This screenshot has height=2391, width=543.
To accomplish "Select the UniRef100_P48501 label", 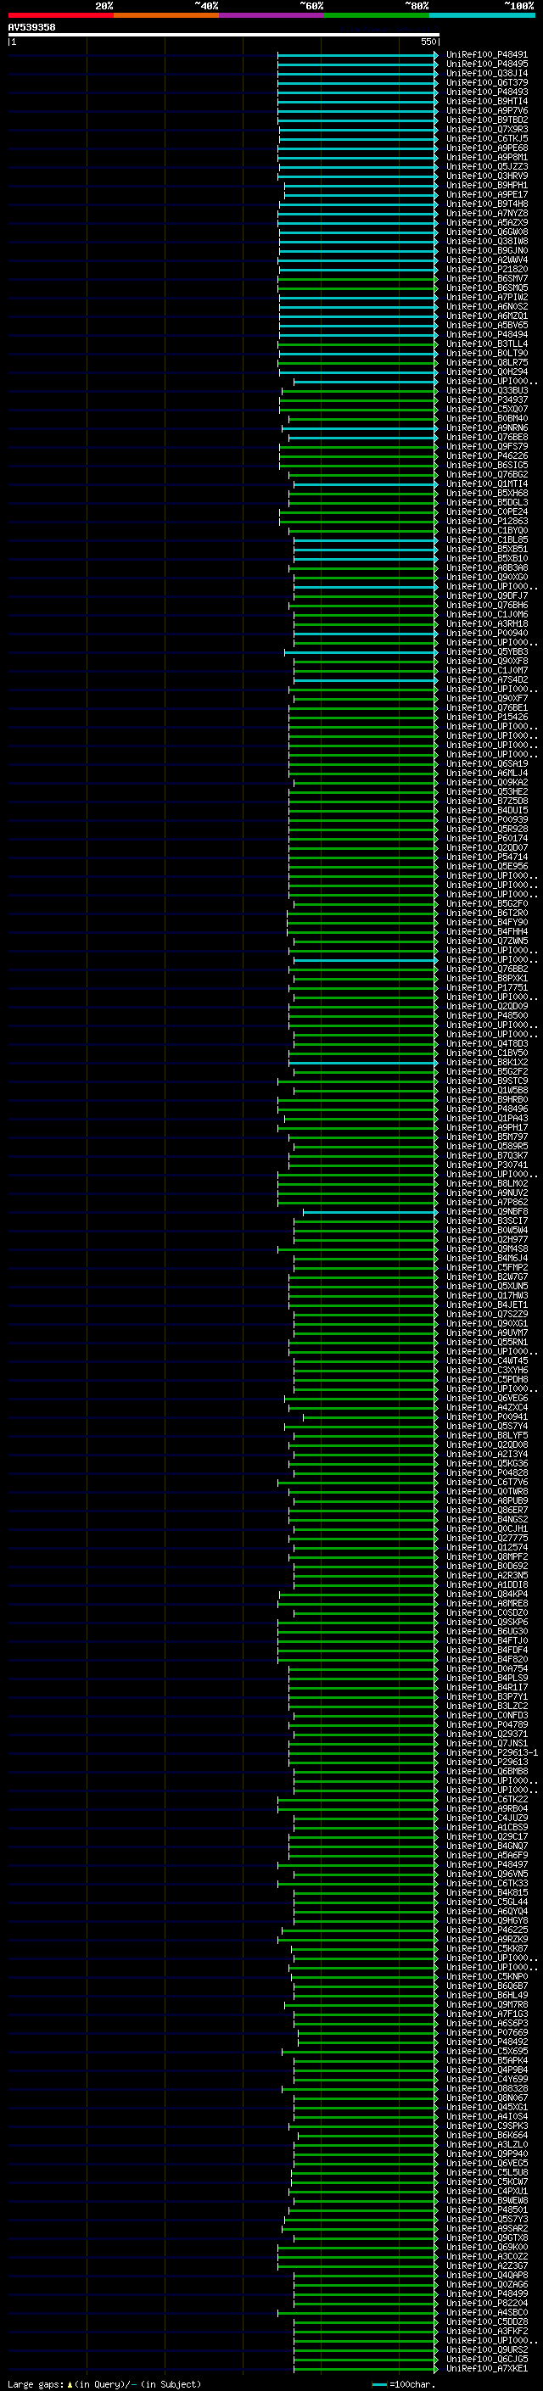I will [486, 2209].
